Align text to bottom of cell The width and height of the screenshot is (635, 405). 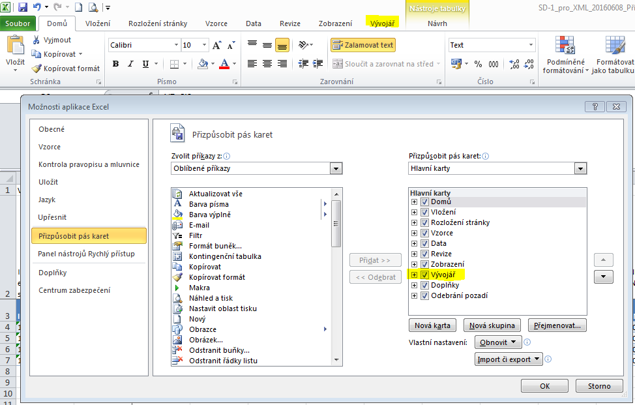point(282,45)
